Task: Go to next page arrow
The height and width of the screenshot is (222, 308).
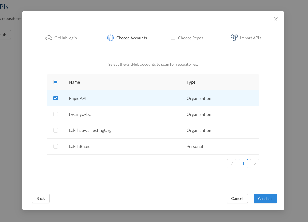Action: 254,164
